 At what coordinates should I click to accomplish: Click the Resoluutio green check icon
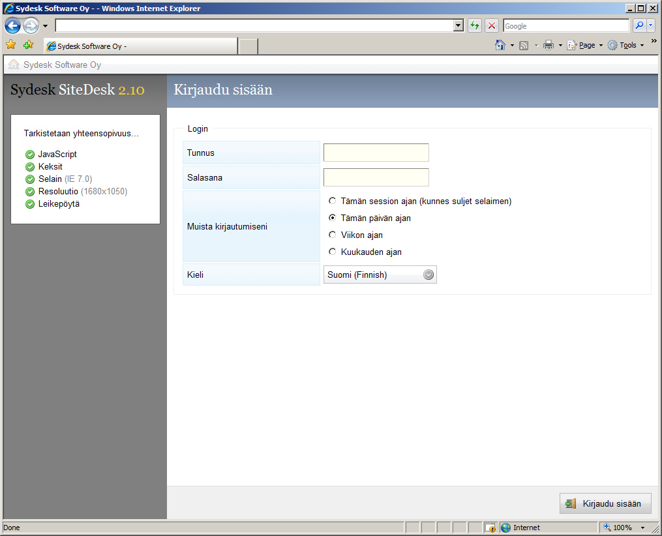click(x=30, y=192)
